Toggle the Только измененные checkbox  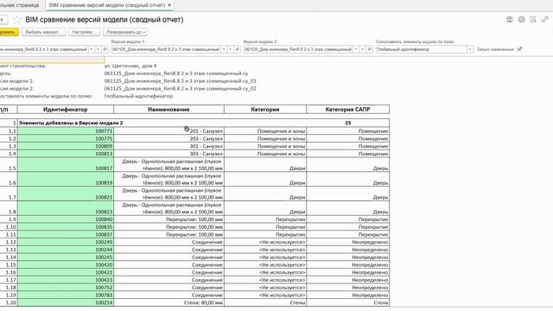click(x=519, y=49)
